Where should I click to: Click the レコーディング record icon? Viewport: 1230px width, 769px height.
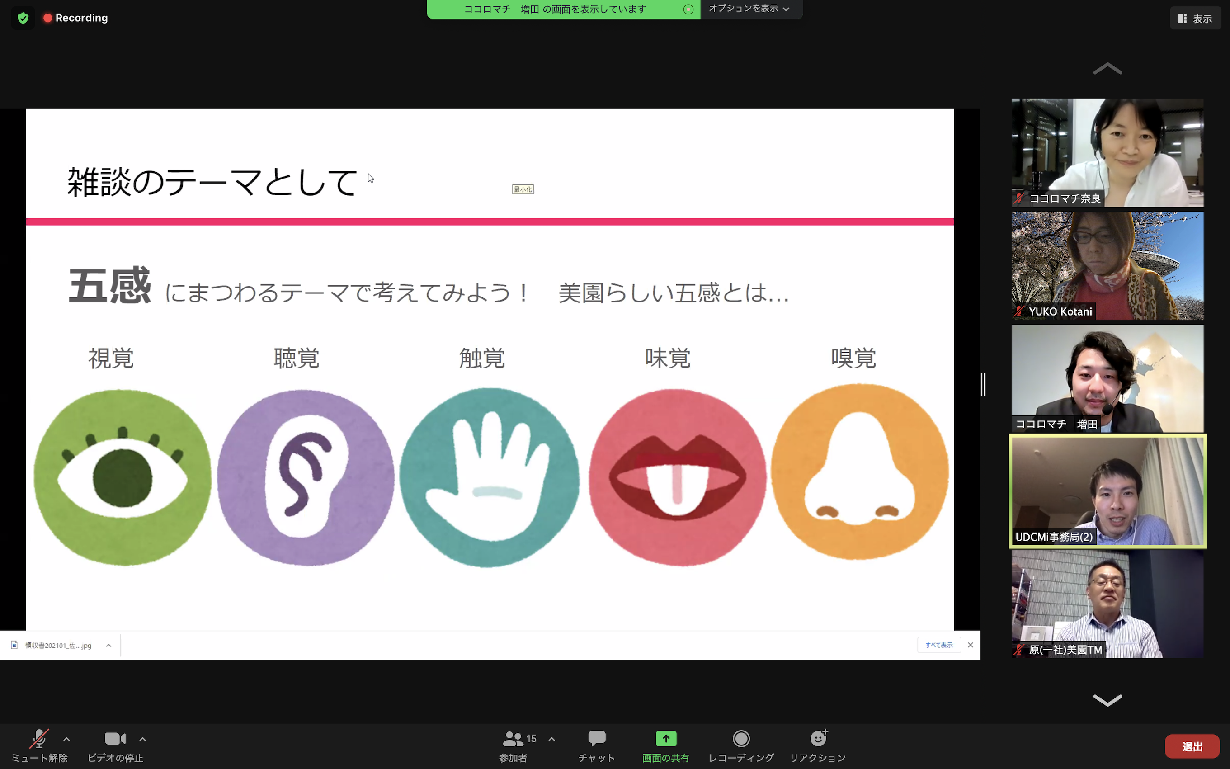pos(741,739)
